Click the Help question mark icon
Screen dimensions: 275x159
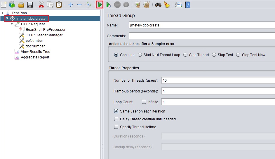point(187,5)
